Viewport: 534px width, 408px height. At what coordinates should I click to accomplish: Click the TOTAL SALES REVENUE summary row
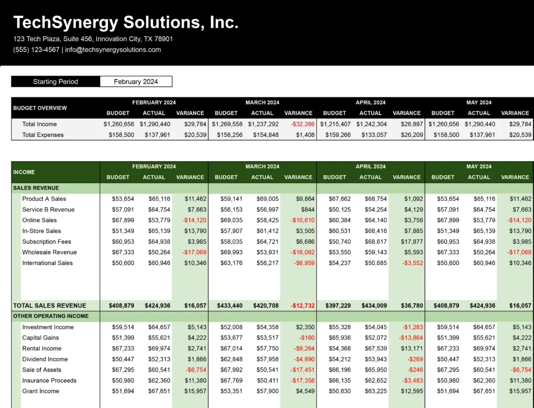(50, 306)
